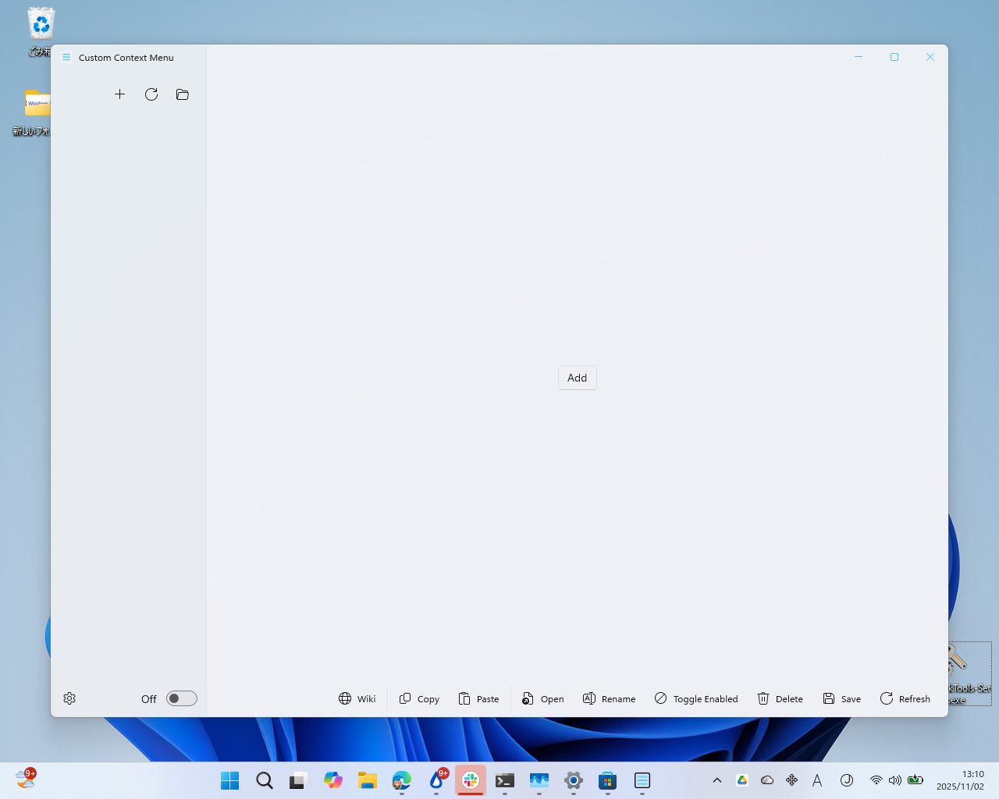This screenshot has width=999, height=799.
Task: Click the Add button in the center
Action: [x=577, y=377]
